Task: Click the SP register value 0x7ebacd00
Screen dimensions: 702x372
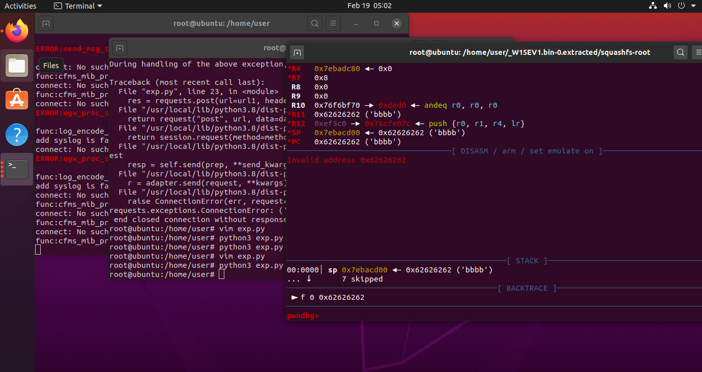Action: click(x=337, y=133)
